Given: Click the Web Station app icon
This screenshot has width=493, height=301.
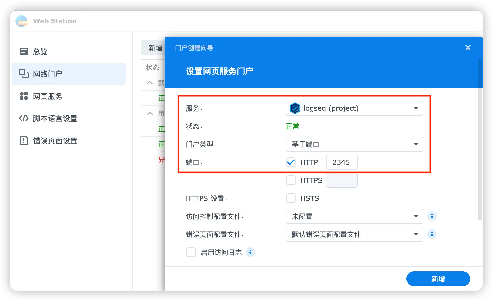Looking at the screenshot, I should [21, 21].
